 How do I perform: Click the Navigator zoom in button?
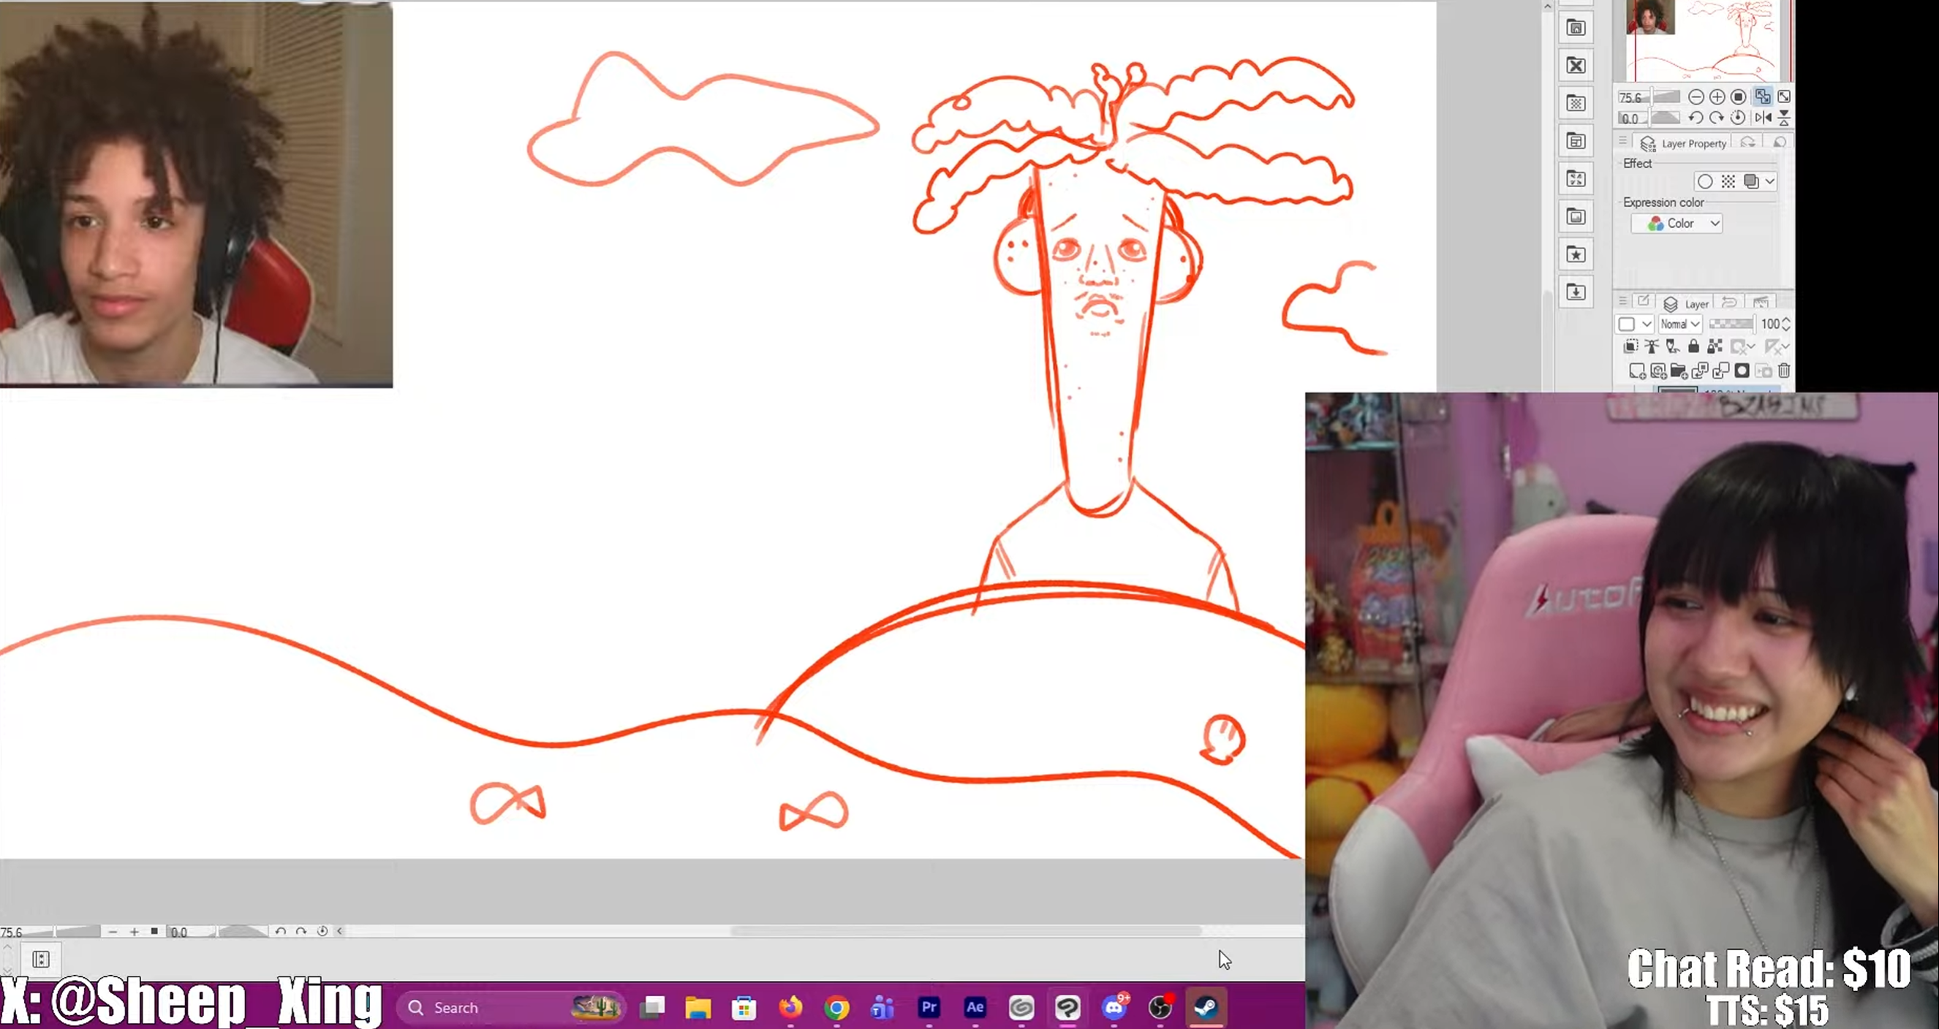(1717, 97)
